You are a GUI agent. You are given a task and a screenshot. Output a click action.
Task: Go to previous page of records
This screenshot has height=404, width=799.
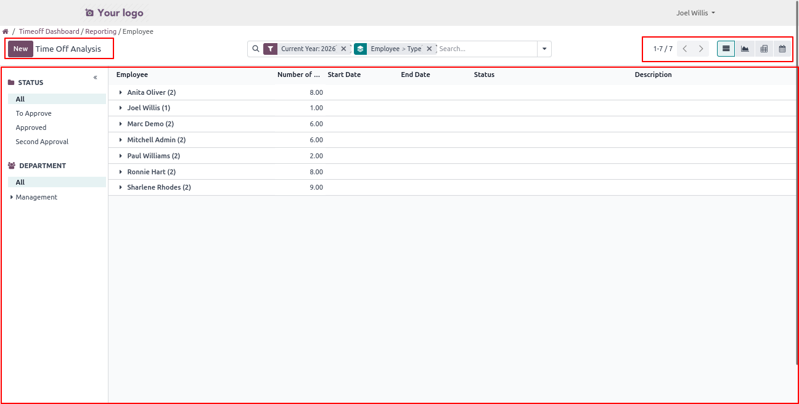pyautogui.click(x=685, y=49)
